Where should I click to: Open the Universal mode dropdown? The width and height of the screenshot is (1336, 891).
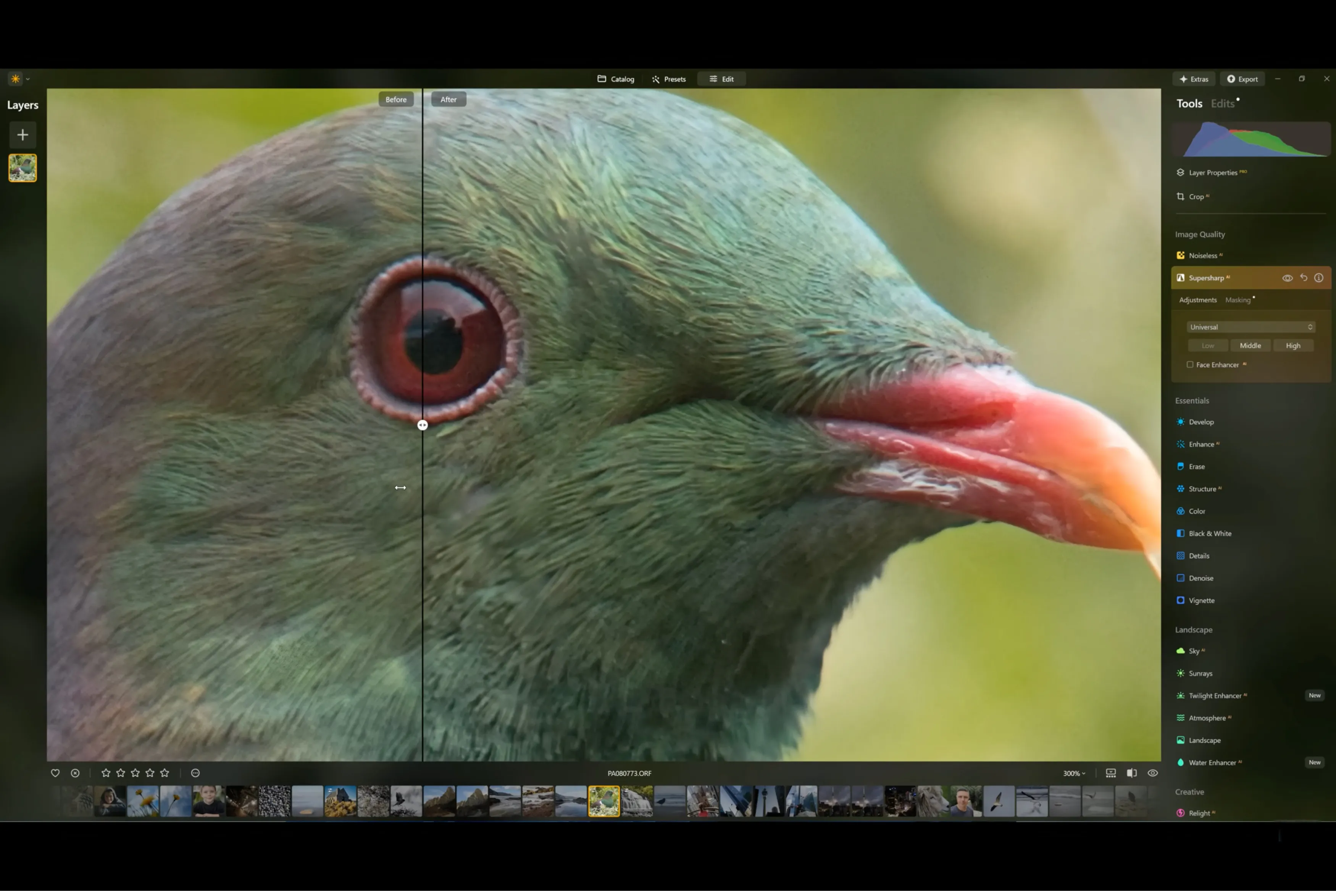[1250, 327]
